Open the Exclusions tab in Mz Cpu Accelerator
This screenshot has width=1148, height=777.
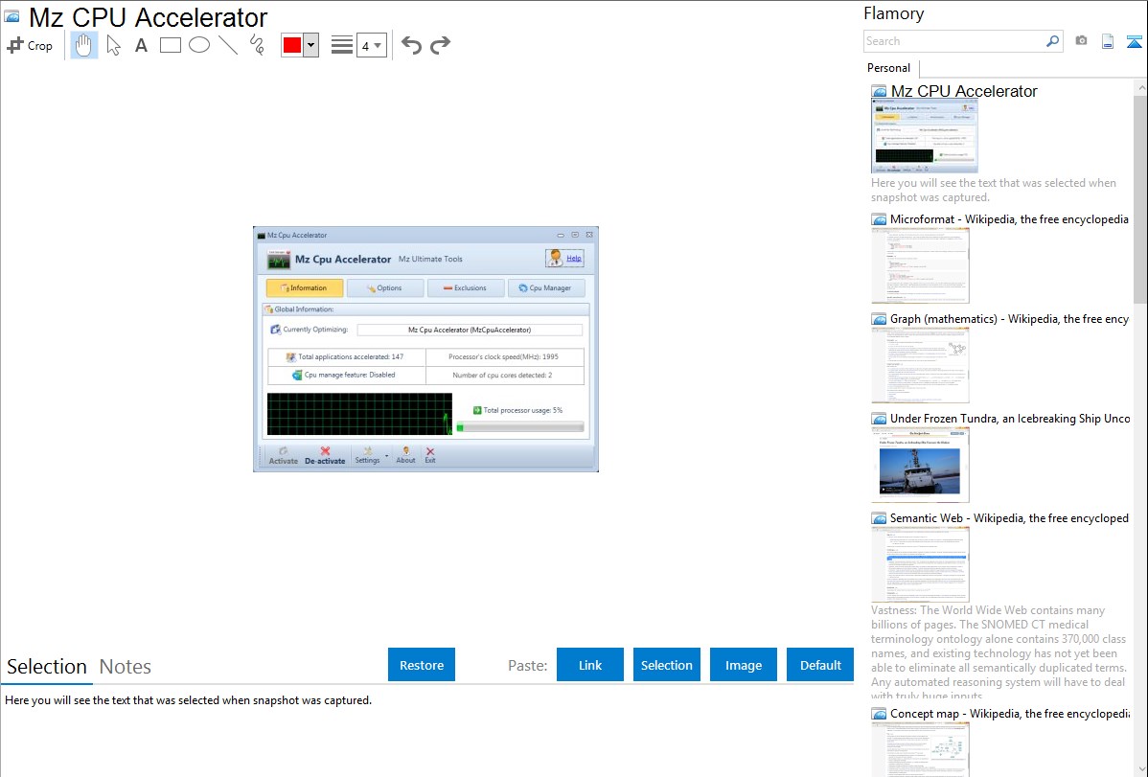[466, 287]
